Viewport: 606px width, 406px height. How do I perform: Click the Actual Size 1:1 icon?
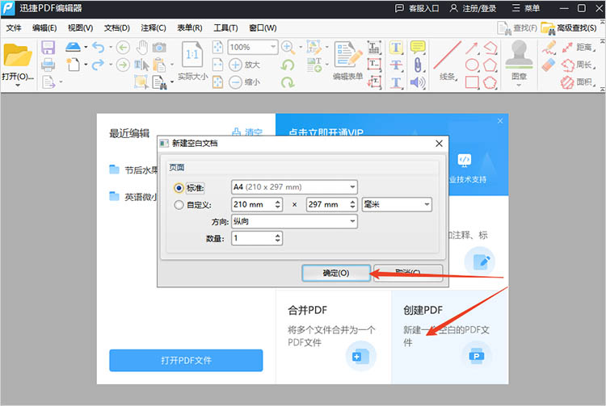click(192, 55)
